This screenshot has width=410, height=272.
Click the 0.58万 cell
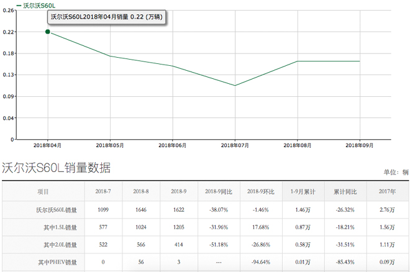pyautogui.click(x=303, y=245)
